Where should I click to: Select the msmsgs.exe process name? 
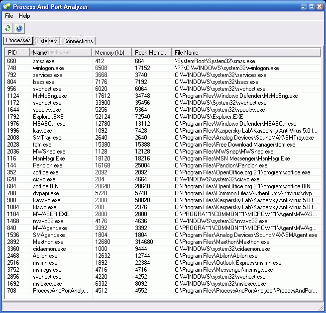(47, 270)
